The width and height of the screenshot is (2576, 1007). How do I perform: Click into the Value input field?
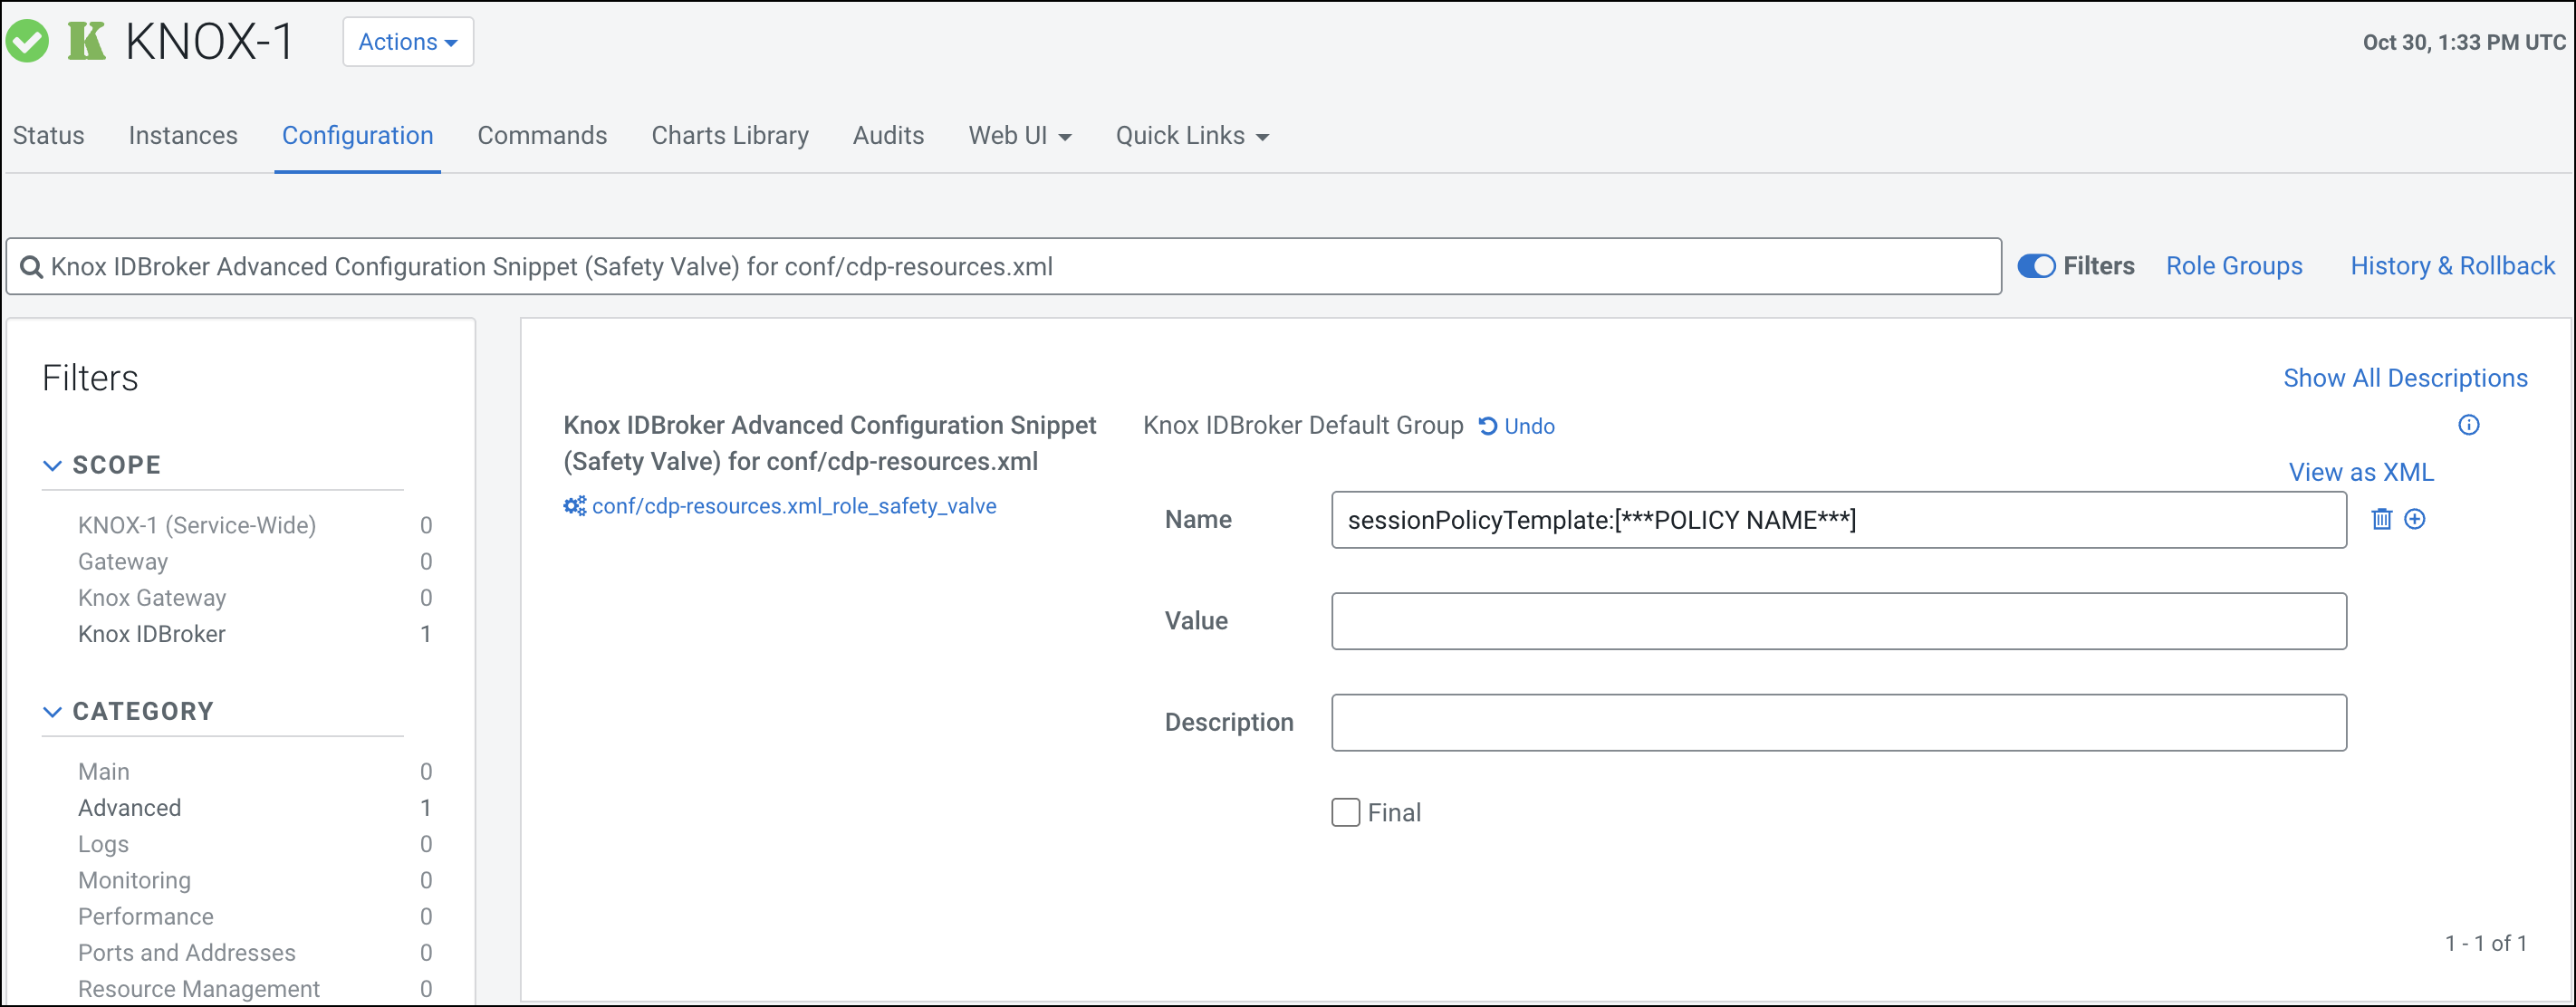[x=1838, y=621]
